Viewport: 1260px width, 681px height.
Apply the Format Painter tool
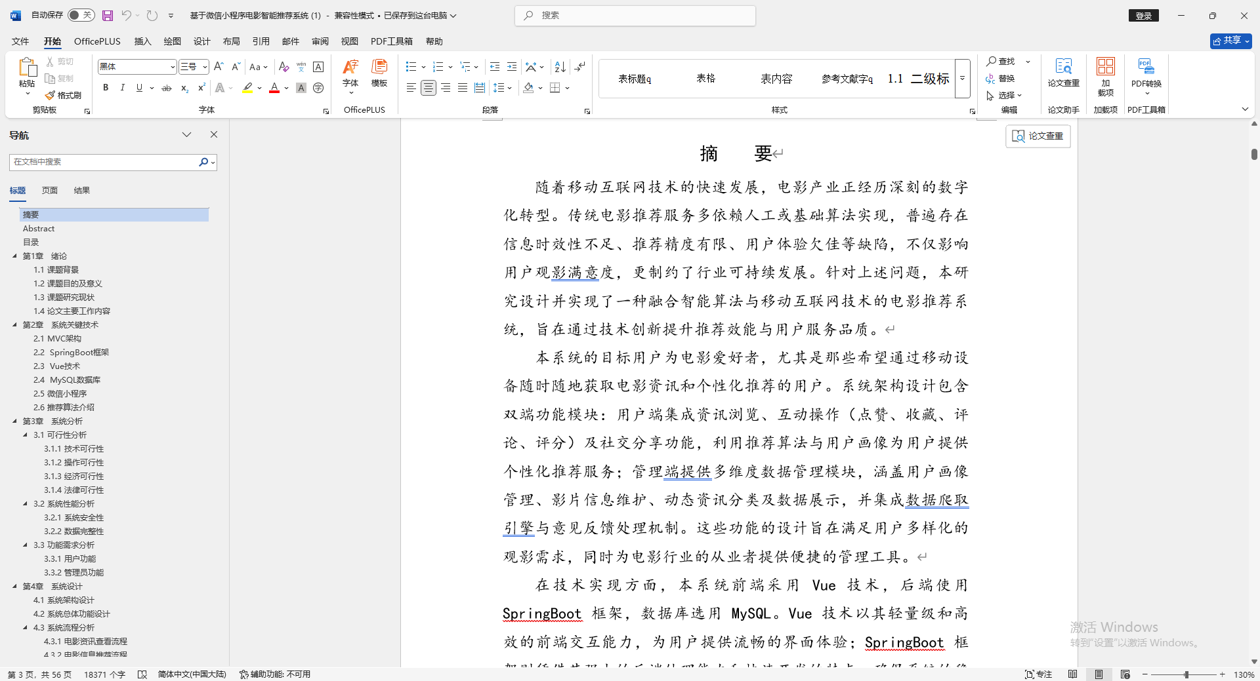[x=63, y=95]
